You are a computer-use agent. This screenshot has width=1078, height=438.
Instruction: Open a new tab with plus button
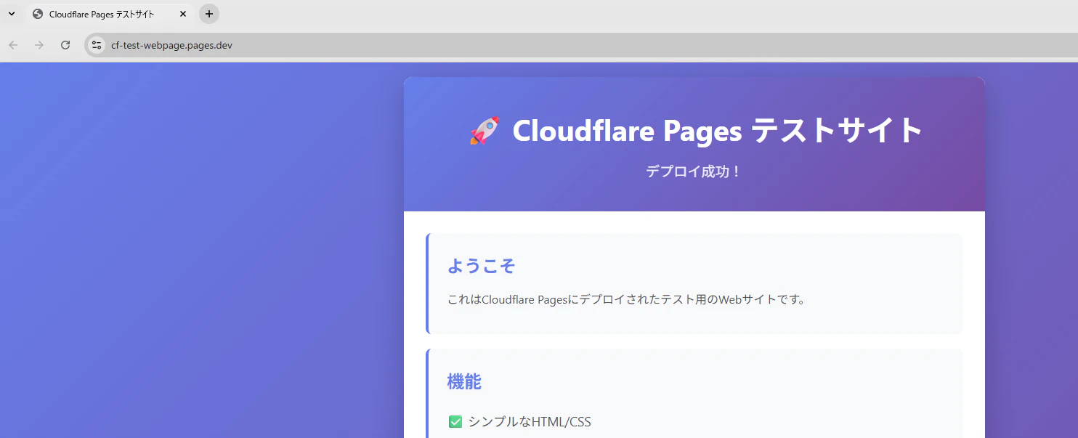[x=209, y=14]
